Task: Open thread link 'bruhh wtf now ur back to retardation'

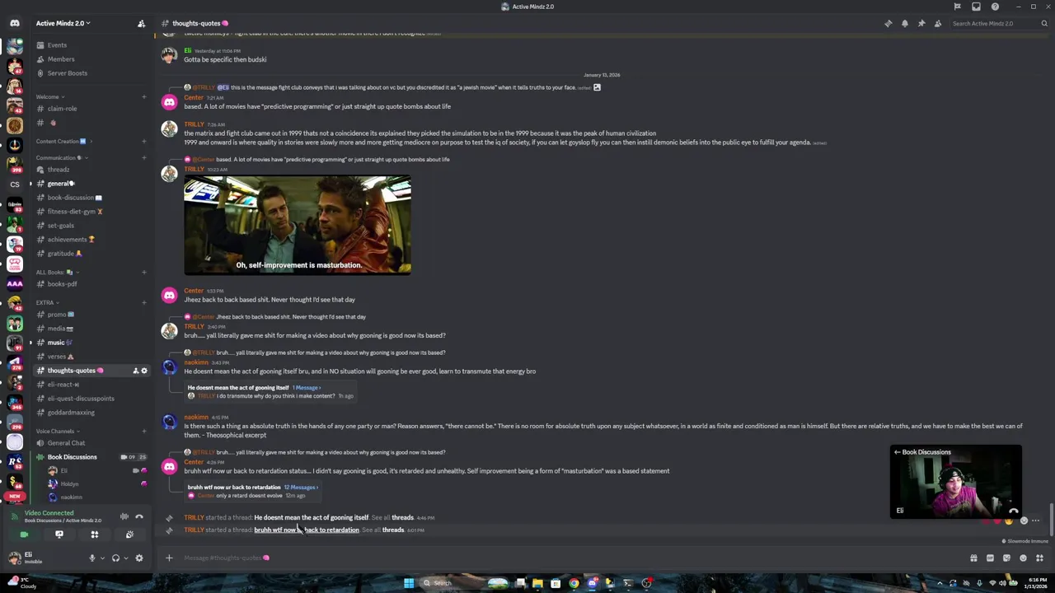Action: click(x=307, y=530)
